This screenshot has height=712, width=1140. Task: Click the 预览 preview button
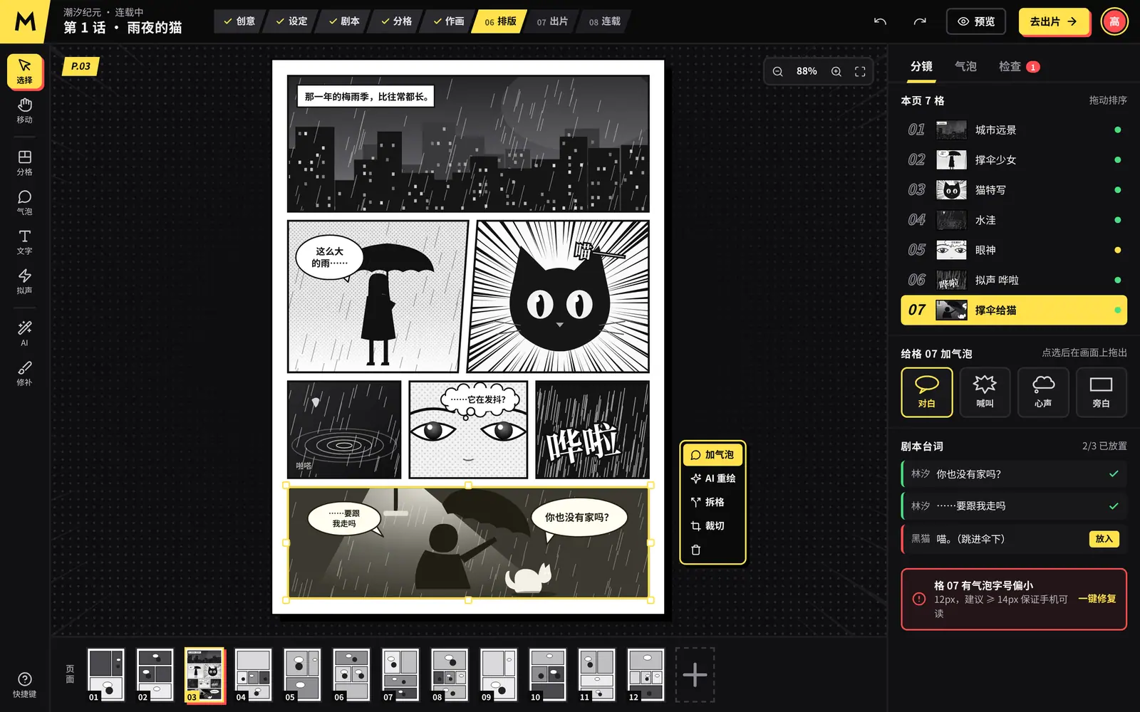point(975,21)
